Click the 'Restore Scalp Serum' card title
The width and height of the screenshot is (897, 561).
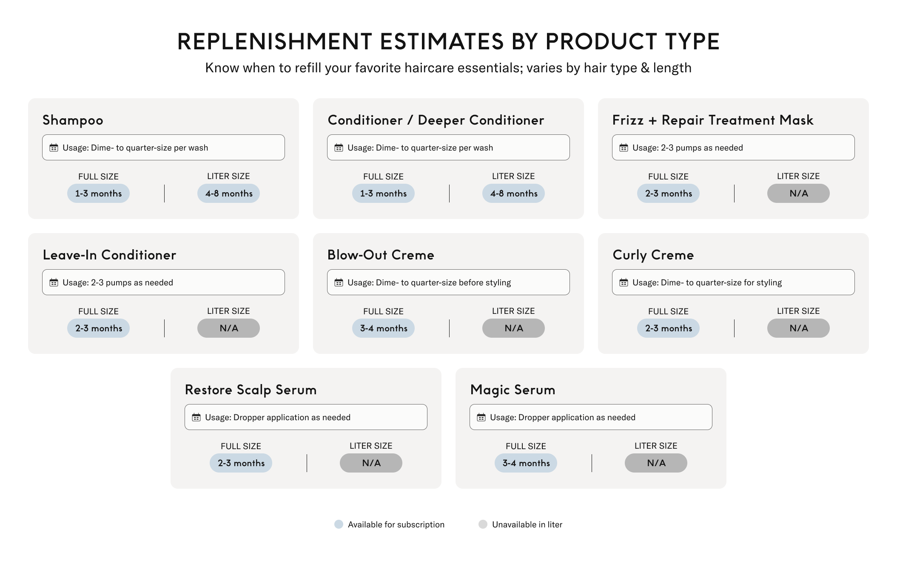(251, 390)
